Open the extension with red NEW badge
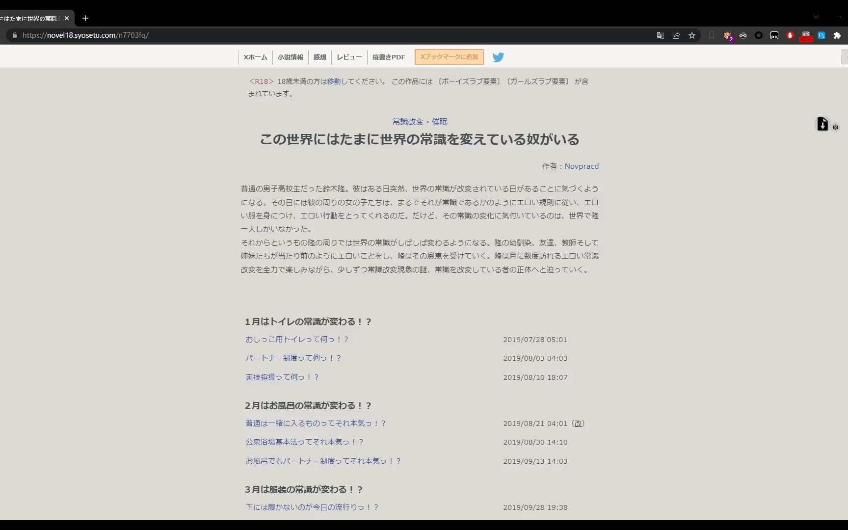Screen dimensions: 848x530 tap(806, 36)
